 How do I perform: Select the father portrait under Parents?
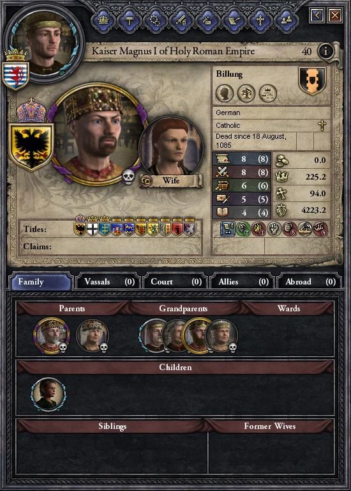click(51, 336)
